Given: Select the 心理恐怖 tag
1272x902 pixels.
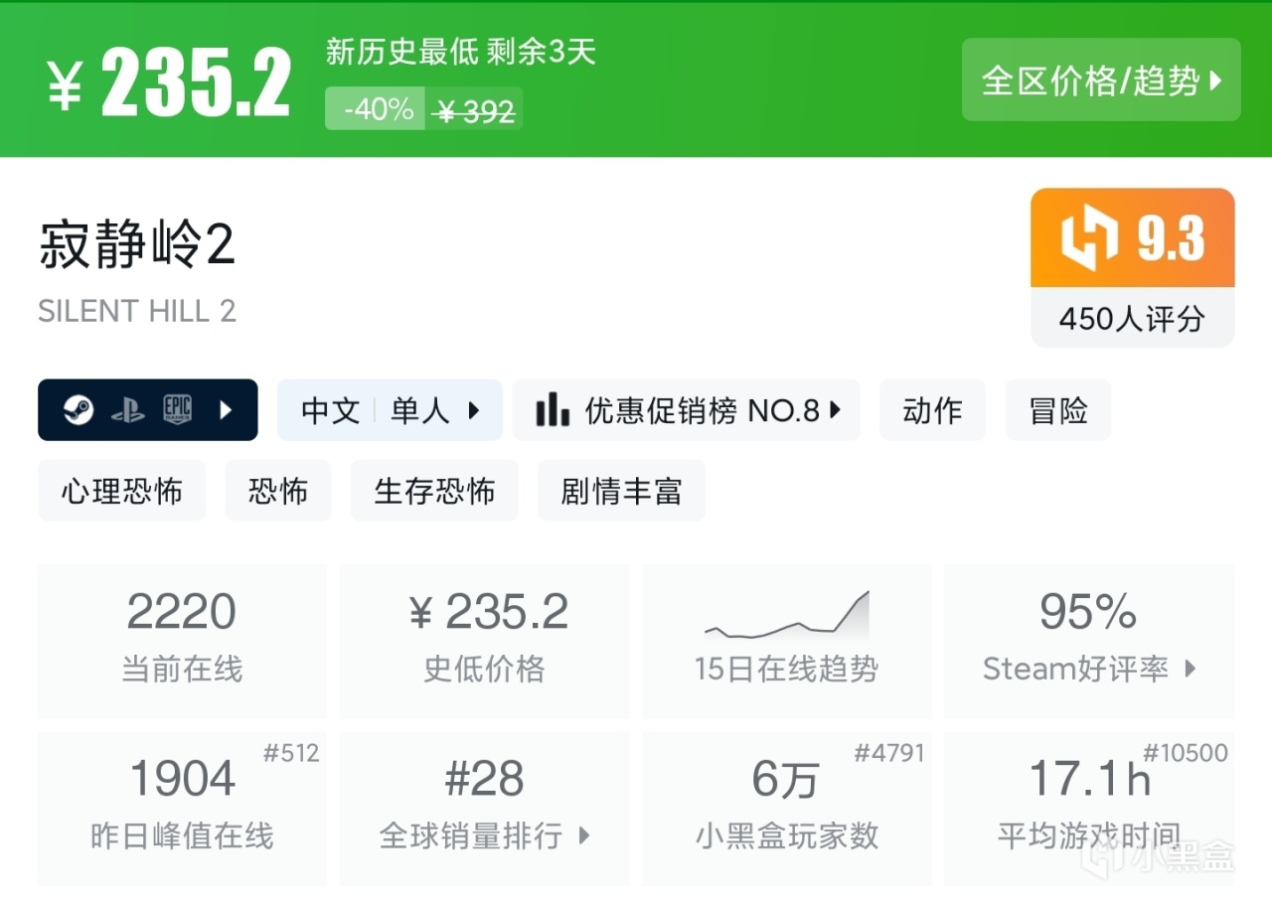Looking at the screenshot, I should tap(121, 491).
